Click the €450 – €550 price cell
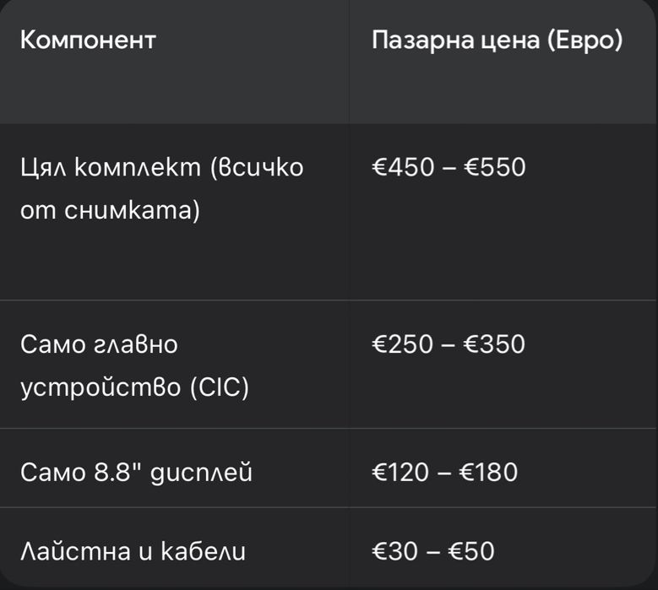Viewport: 658px width, 590px height. tap(449, 167)
